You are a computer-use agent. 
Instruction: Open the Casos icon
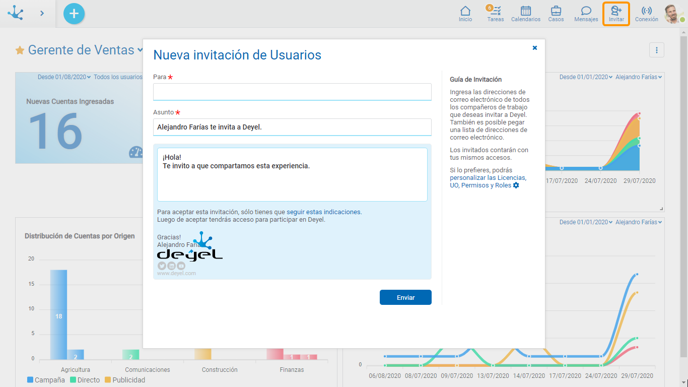(556, 14)
